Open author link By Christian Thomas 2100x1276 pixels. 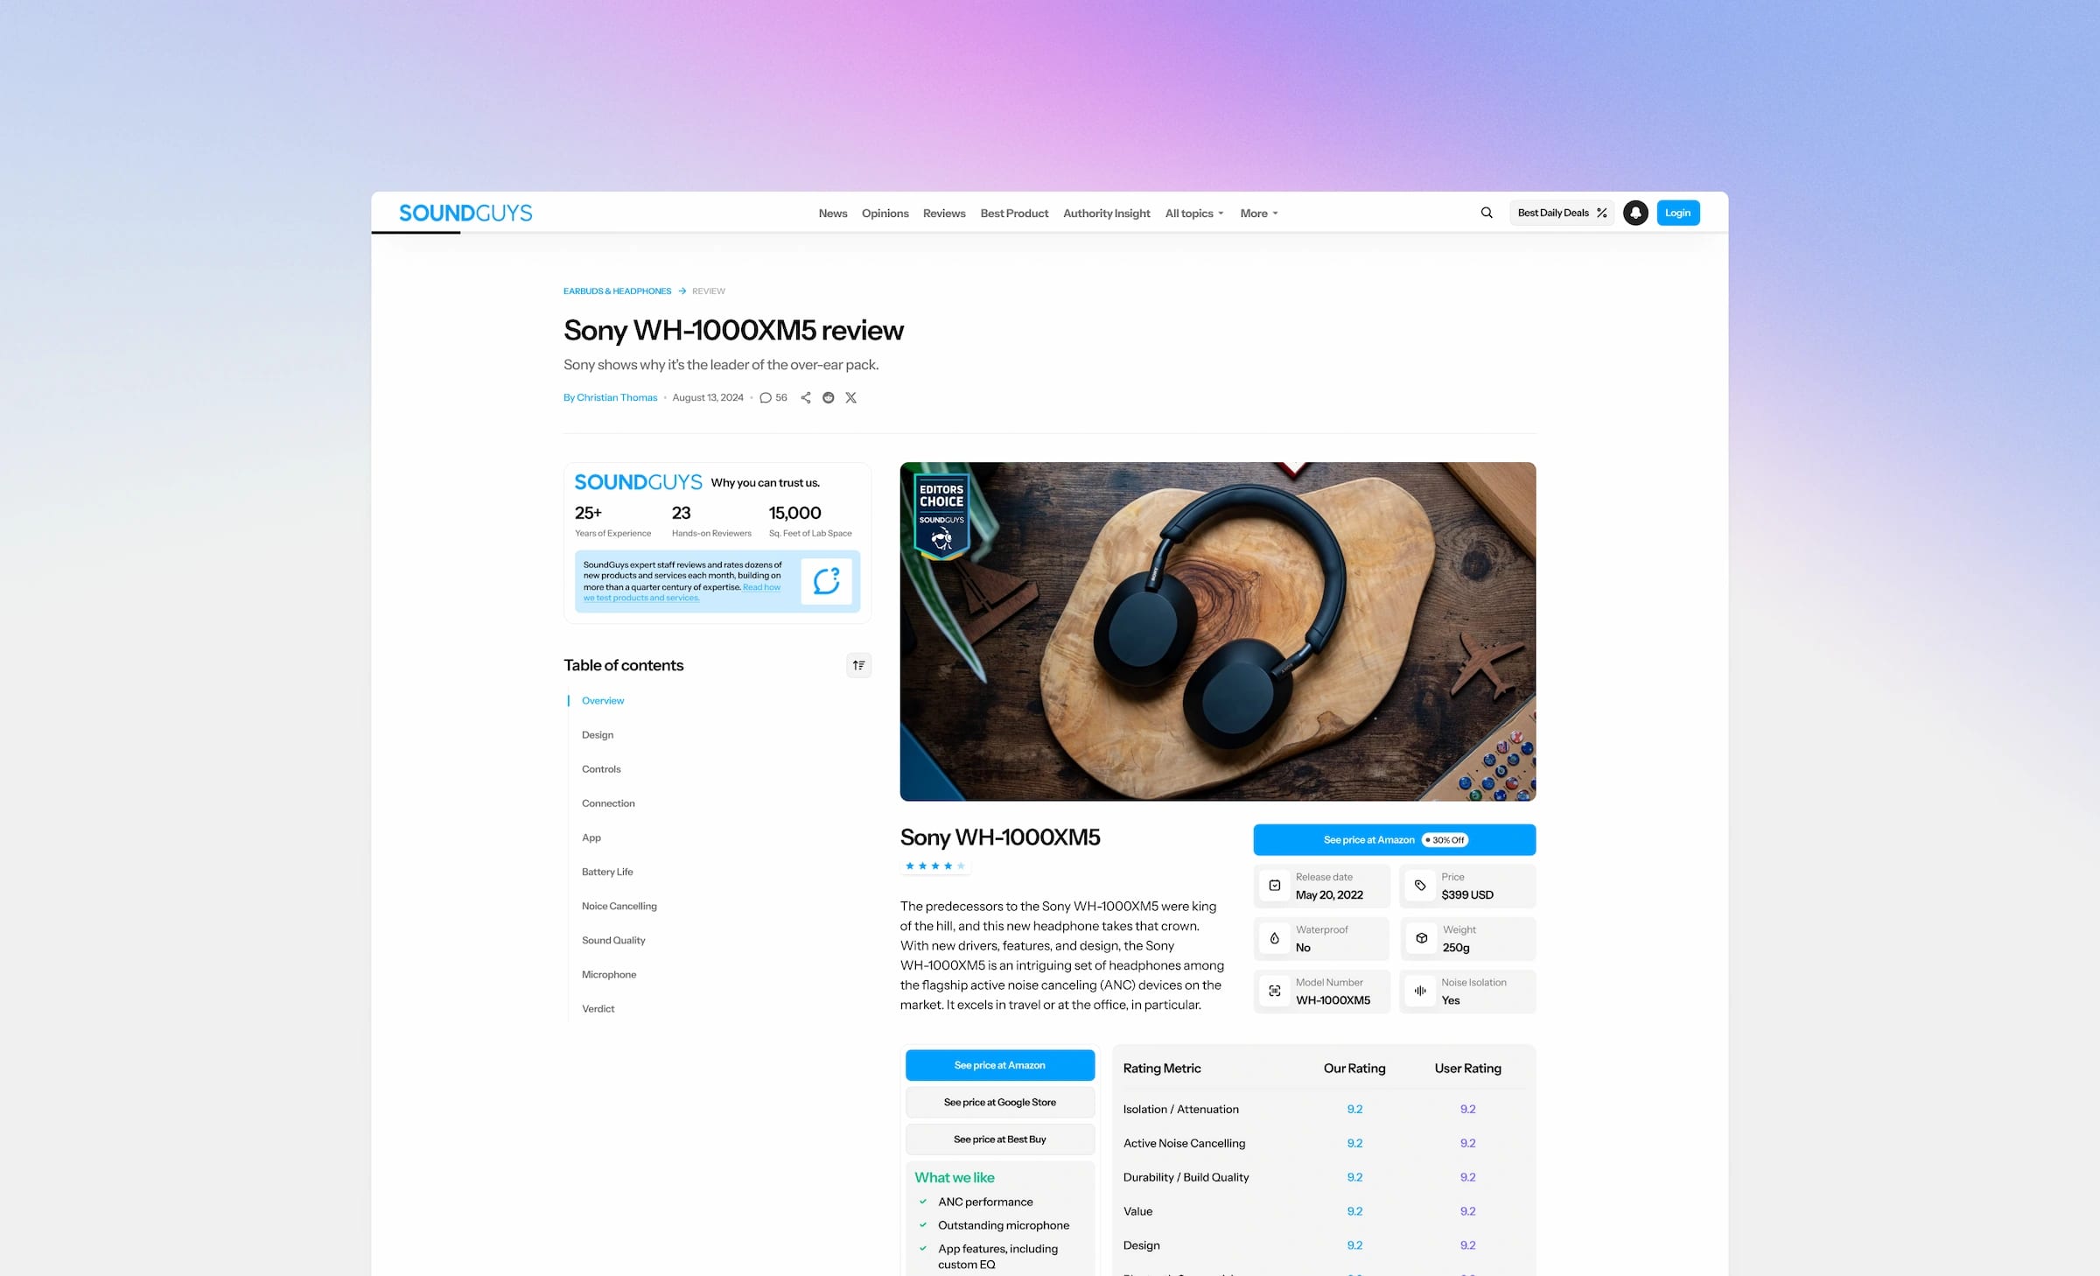(x=611, y=397)
